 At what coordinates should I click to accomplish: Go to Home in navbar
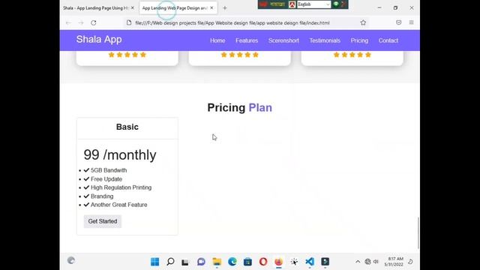[217, 40]
